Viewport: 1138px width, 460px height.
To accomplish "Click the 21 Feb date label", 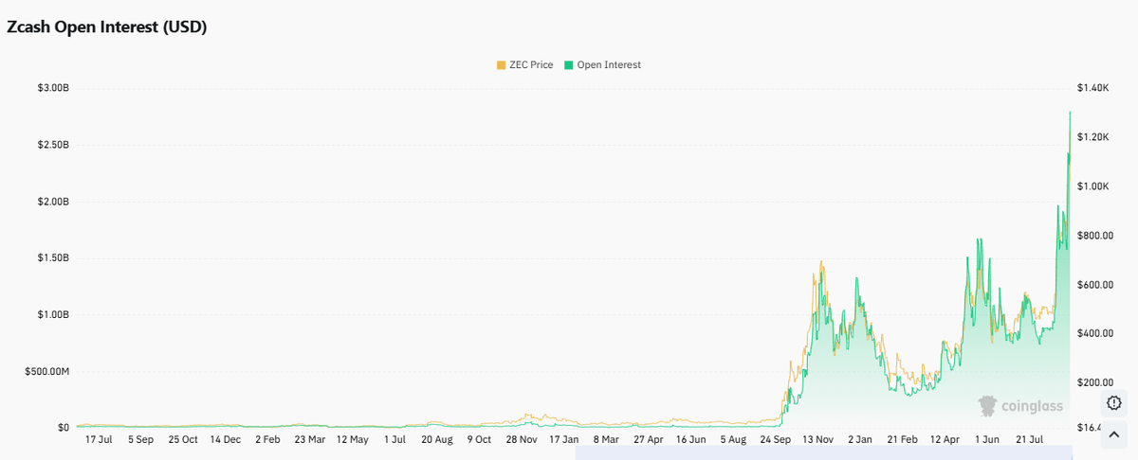I will (x=902, y=440).
